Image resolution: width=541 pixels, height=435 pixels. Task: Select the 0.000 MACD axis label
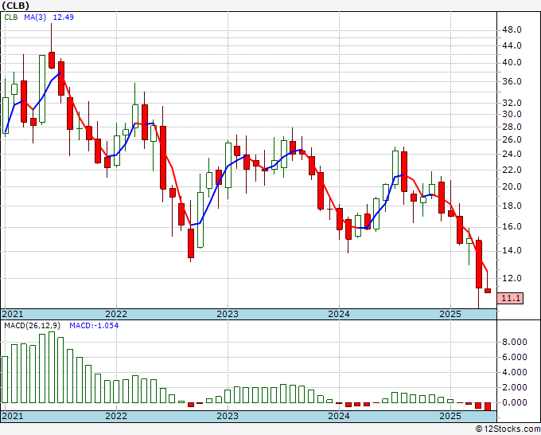(515, 402)
